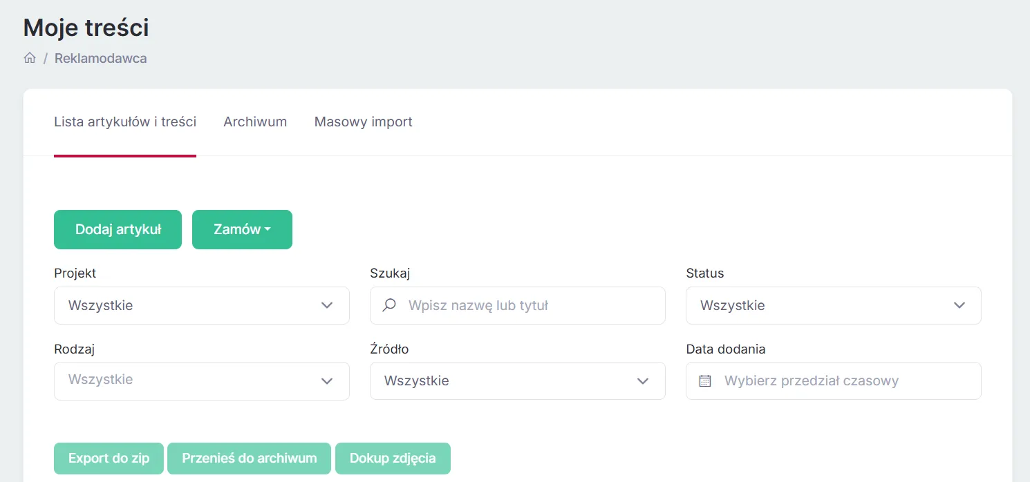The height and width of the screenshot is (482, 1030).
Task: Open the Wybierz przedział czasowy date field
Action: 834,380
